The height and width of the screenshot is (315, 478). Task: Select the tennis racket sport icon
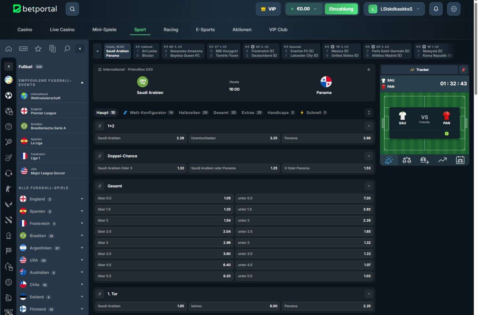click(x=9, y=142)
